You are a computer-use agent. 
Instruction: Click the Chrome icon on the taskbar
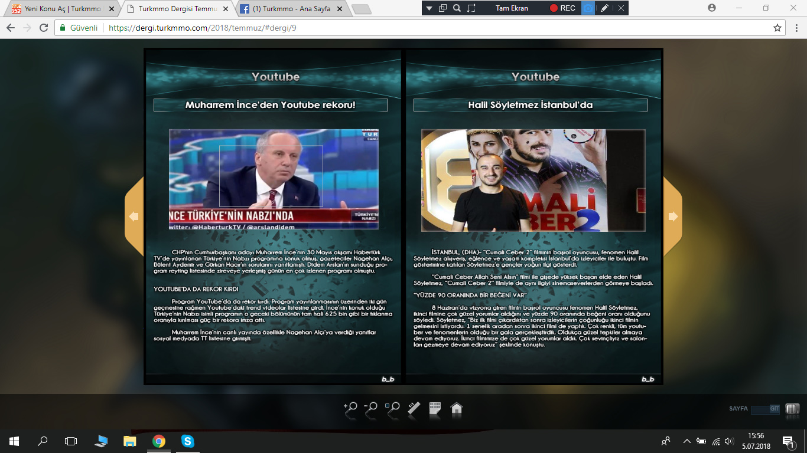click(159, 441)
